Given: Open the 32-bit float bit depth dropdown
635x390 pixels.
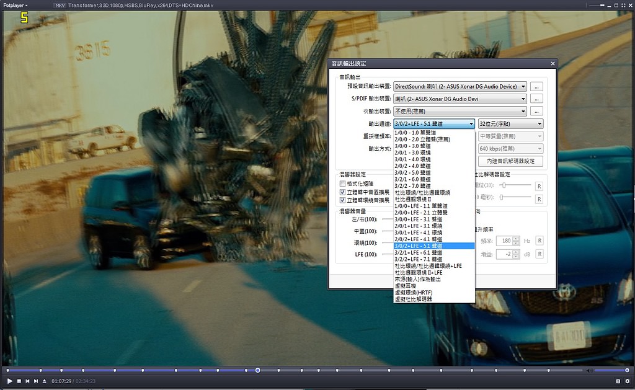Looking at the screenshot, I should [510, 124].
